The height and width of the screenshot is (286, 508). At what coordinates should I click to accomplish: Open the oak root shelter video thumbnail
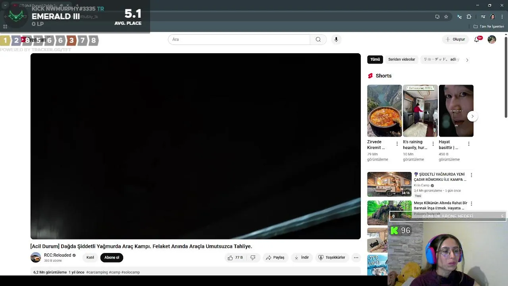click(x=389, y=213)
